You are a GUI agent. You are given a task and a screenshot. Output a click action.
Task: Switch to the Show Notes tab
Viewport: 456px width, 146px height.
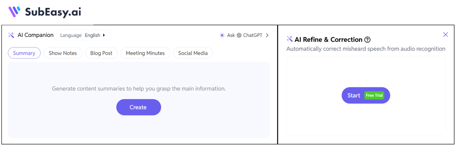pyautogui.click(x=63, y=53)
